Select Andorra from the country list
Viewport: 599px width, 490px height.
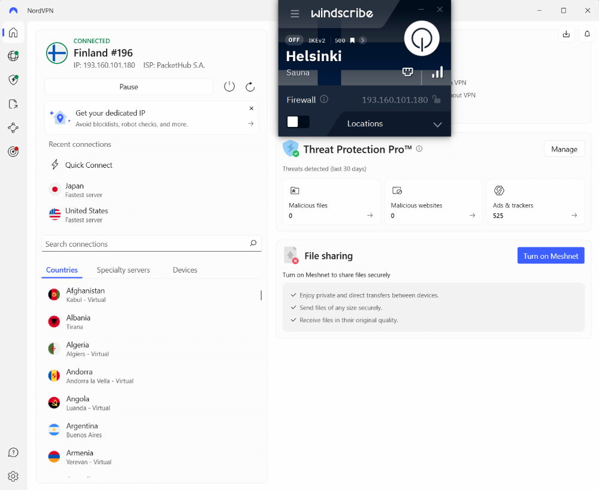click(x=152, y=376)
